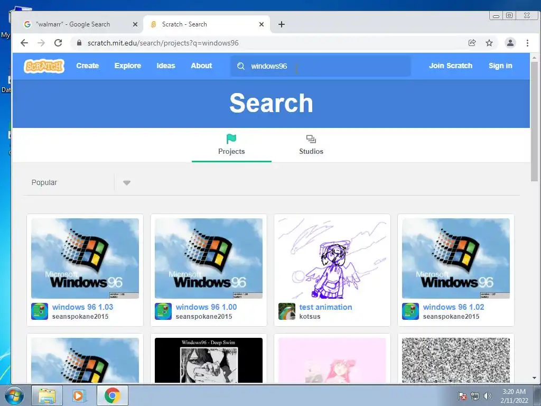Image resolution: width=541 pixels, height=406 pixels.
Task: Click the Scratch logo
Action: [44, 66]
